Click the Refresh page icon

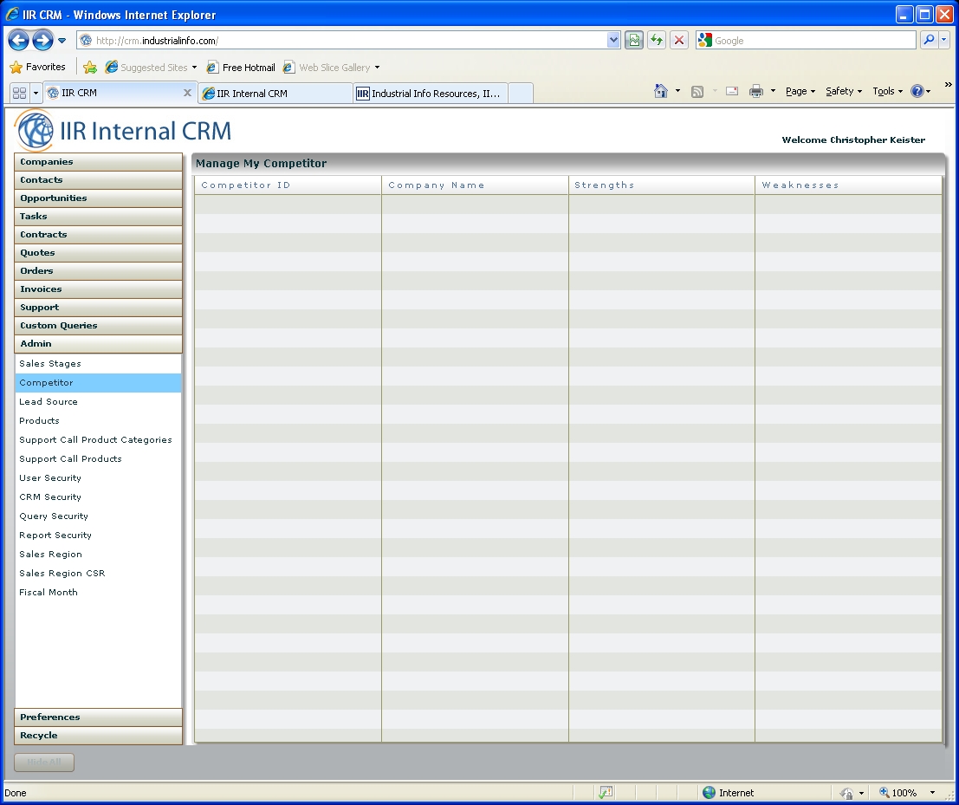(657, 41)
